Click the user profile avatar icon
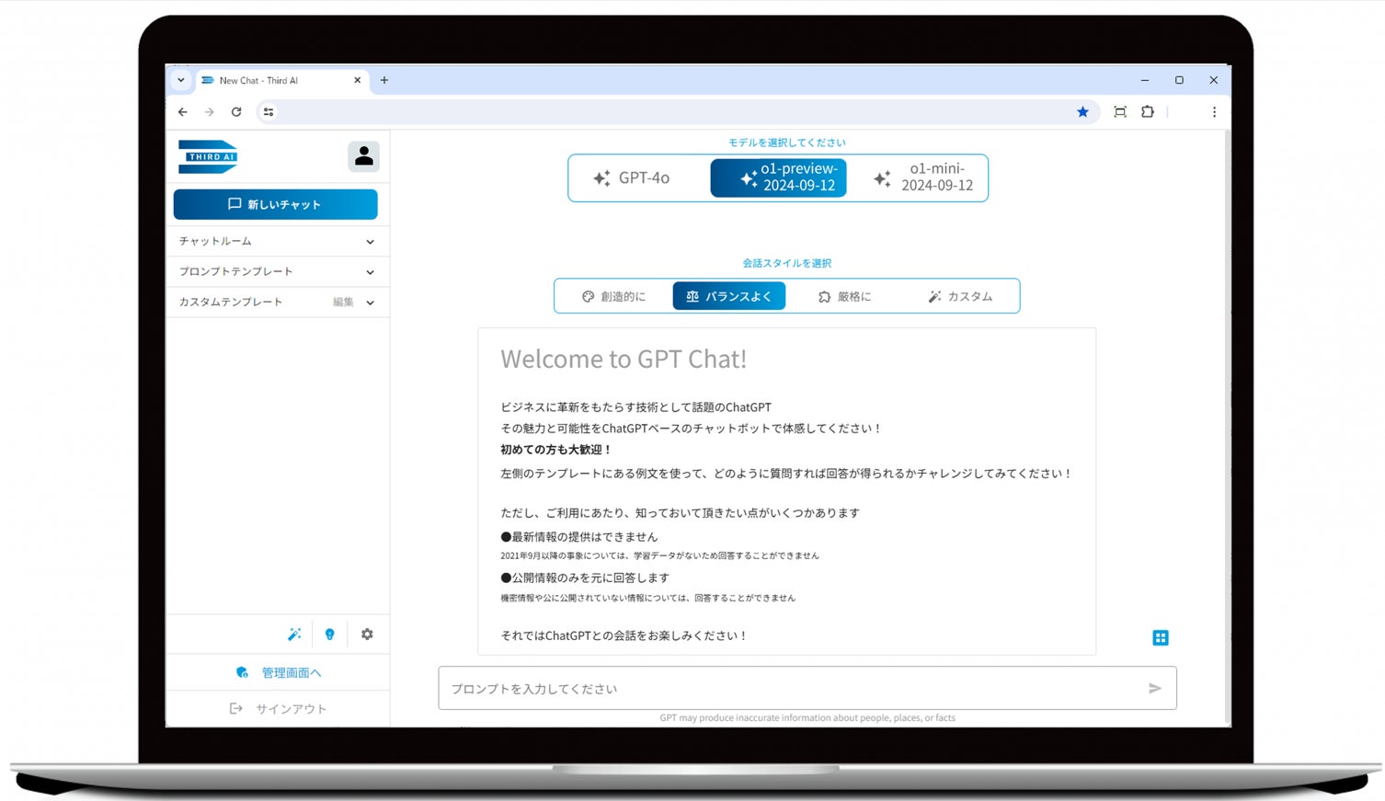 (x=364, y=156)
